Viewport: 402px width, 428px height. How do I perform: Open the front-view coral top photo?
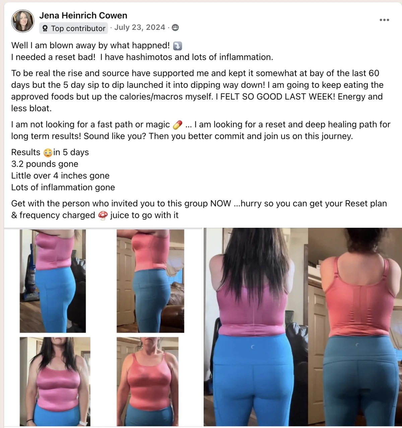coord(147,382)
